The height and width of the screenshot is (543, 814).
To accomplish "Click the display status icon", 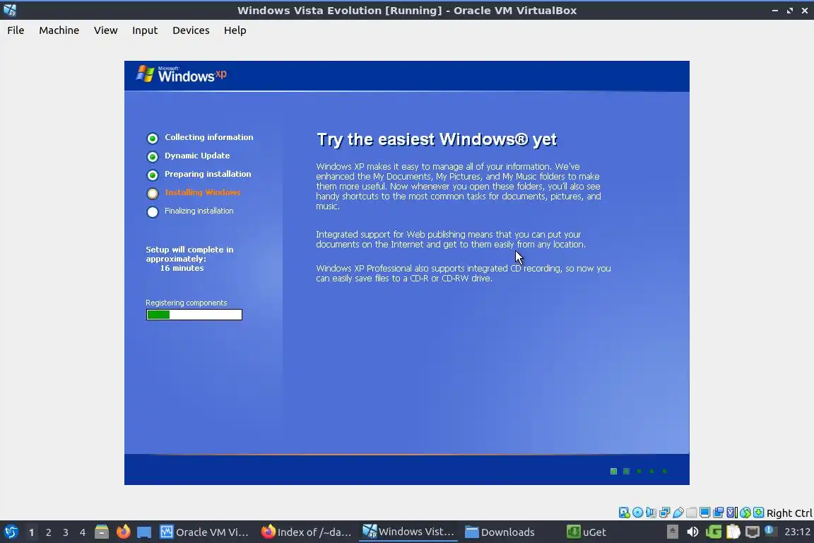I will point(704,513).
